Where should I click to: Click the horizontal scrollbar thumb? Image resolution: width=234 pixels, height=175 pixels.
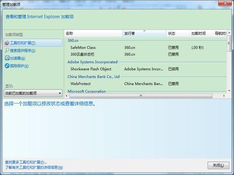pos(141,96)
